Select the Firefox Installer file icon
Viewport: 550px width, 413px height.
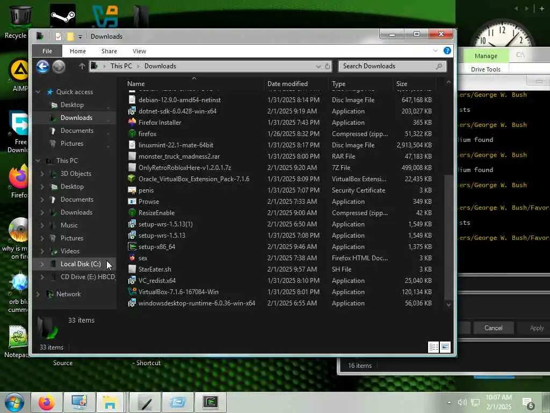(132, 122)
